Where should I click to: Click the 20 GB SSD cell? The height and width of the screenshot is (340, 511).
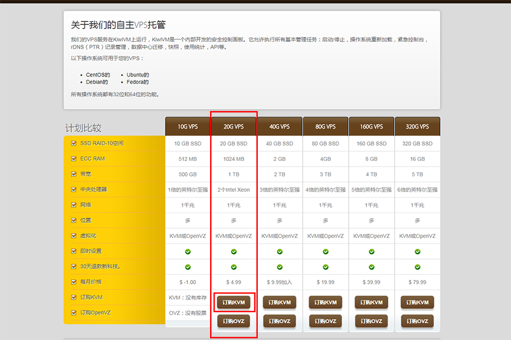pos(234,143)
